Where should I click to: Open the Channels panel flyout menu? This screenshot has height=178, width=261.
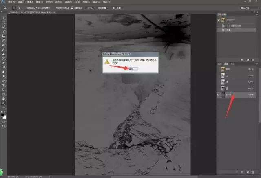coord(256,64)
